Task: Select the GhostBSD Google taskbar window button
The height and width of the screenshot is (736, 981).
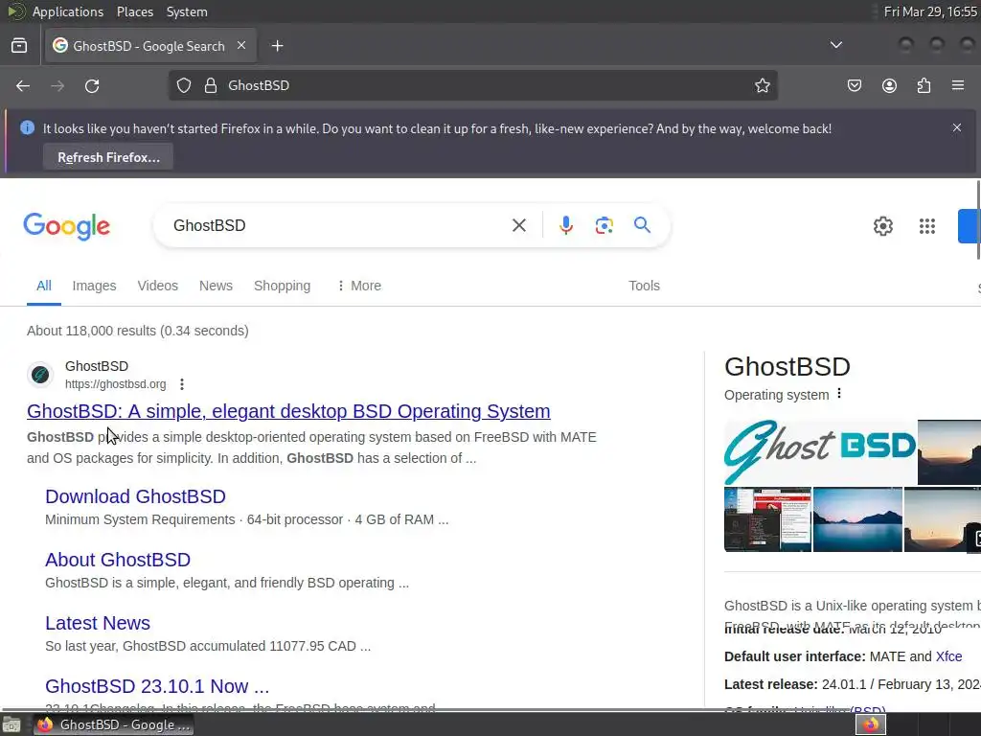Action: (x=113, y=724)
